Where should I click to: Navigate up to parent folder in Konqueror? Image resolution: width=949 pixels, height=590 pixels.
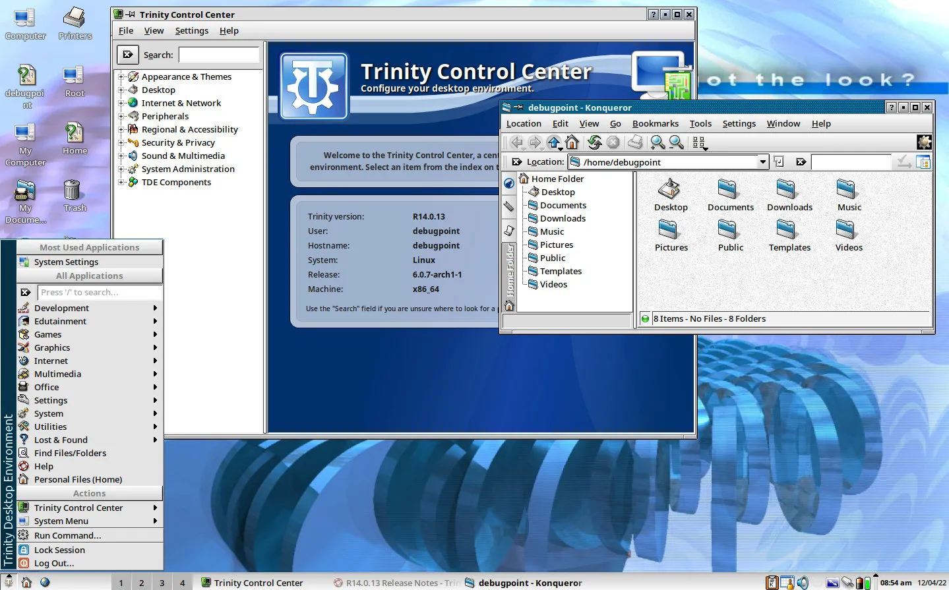pyautogui.click(x=555, y=142)
